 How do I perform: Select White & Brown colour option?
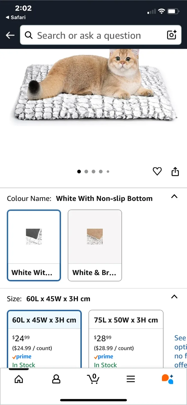(x=95, y=245)
